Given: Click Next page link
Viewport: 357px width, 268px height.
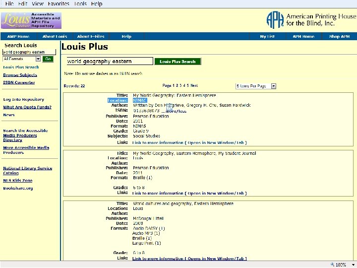Looking at the screenshot, I should pyautogui.click(x=194, y=86).
